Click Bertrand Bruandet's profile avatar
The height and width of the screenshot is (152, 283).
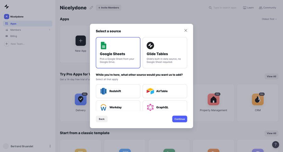point(6,146)
